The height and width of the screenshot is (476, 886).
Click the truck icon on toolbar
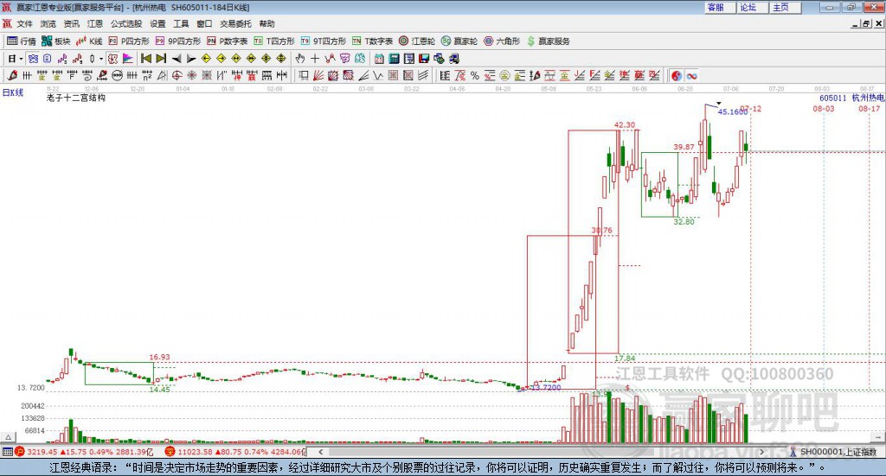pyautogui.click(x=454, y=59)
